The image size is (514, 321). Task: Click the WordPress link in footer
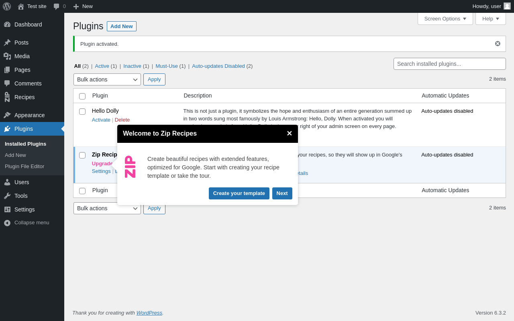click(149, 313)
